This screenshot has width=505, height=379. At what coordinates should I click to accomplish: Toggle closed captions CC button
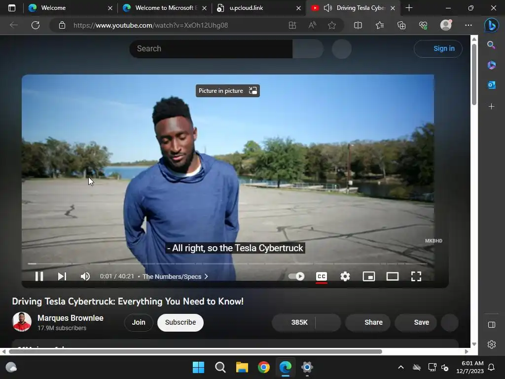[x=322, y=276]
